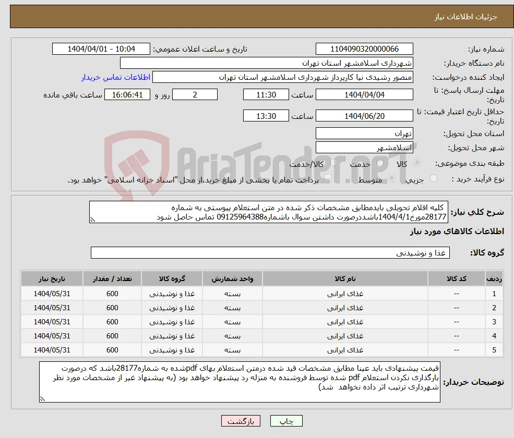Click quantity 600 in row 3
The width and height of the screenshot is (514, 438).
point(112,322)
